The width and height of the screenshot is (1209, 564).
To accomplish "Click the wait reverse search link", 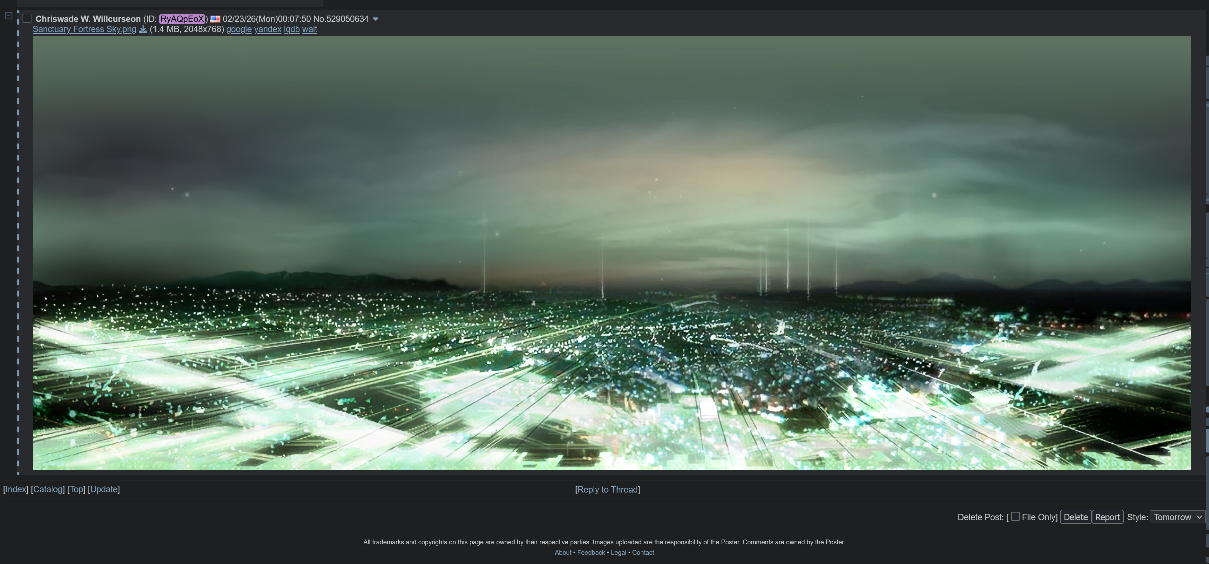I will tap(309, 30).
